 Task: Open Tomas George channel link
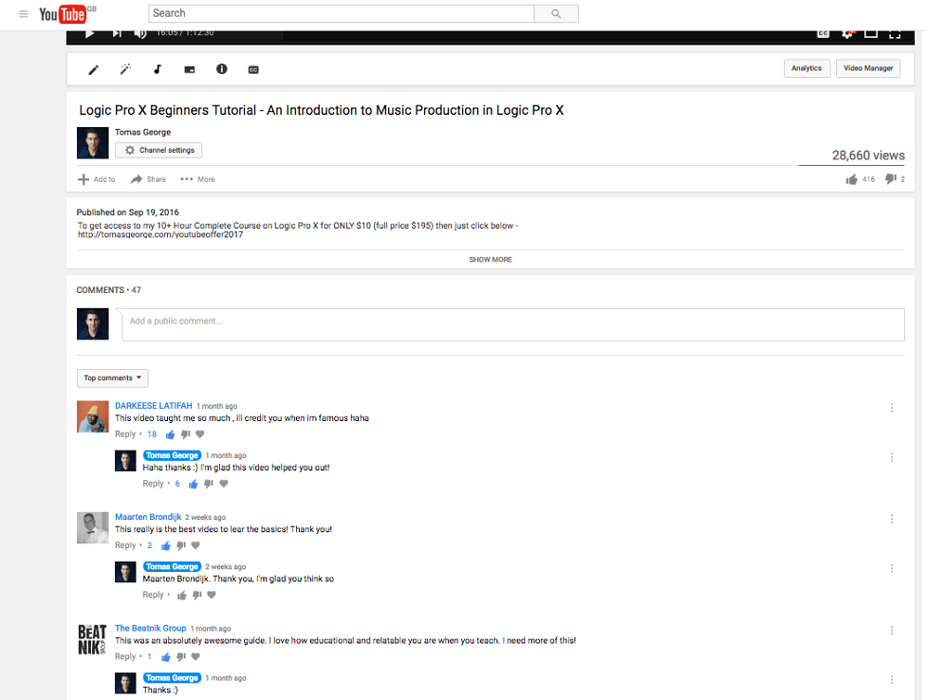[143, 132]
